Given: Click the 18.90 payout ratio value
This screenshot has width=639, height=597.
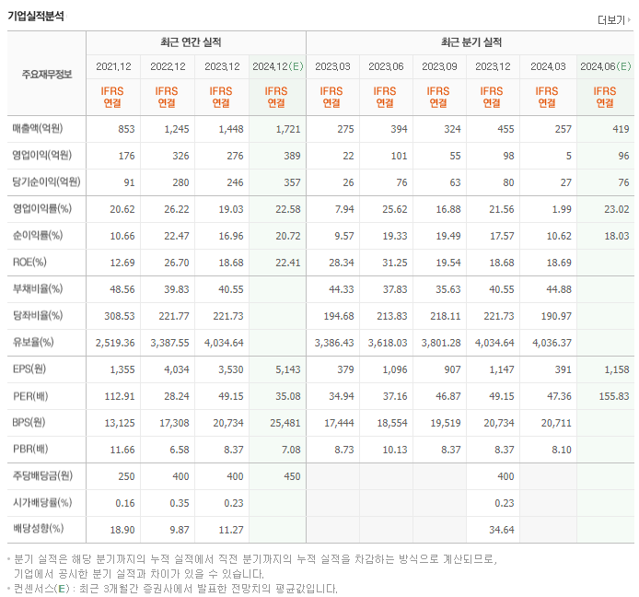Looking at the screenshot, I should click(x=122, y=530).
